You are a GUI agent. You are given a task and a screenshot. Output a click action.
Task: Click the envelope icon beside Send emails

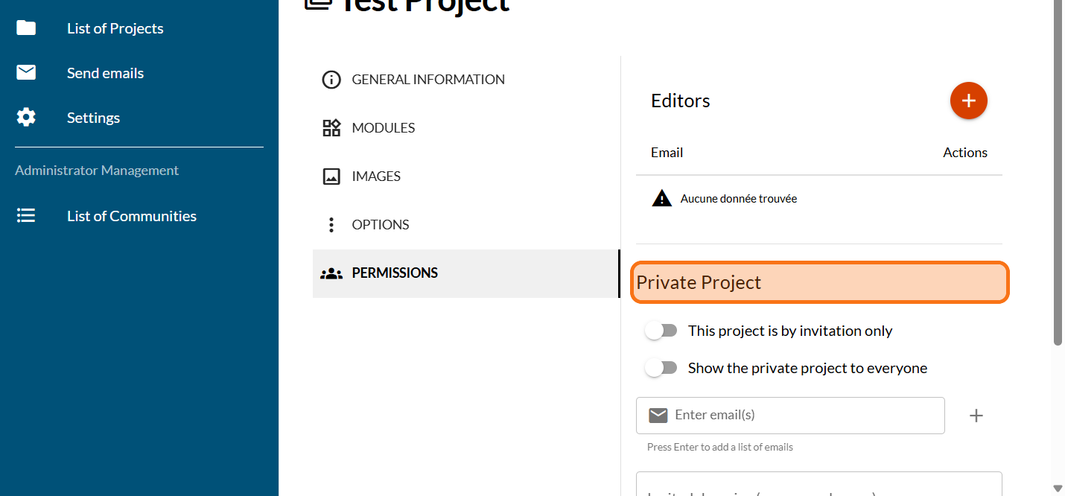tap(26, 73)
